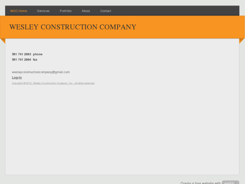The height and width of the screenshot is (184, 245).
Task: Click the Log-In link
Action: coord(17,78)
